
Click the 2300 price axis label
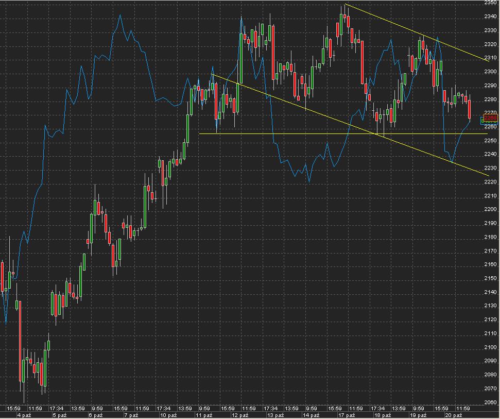tap(490, 72)
